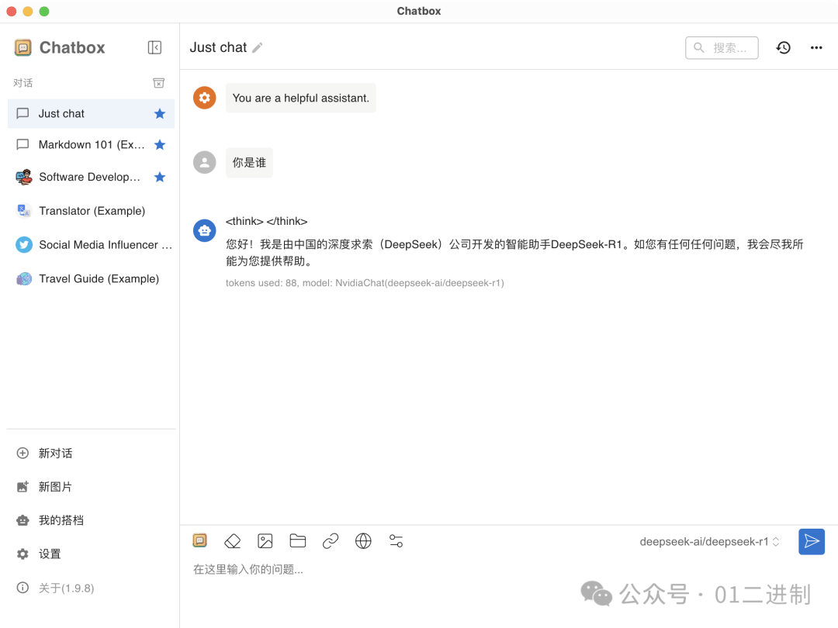Screen dimensions: 838x628
Task: Open the deepseek-ai/deepseek-r1 model selector
Action: (x=710, y=541)
